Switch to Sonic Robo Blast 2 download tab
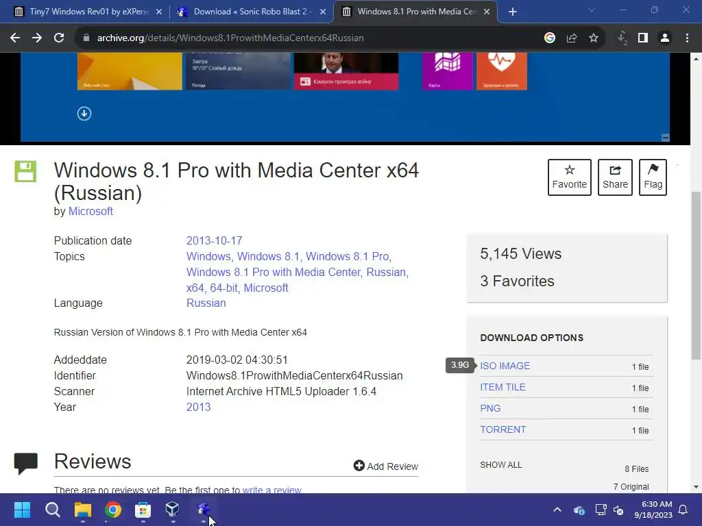This screenshot has width=702, height=526. [251, 12]
